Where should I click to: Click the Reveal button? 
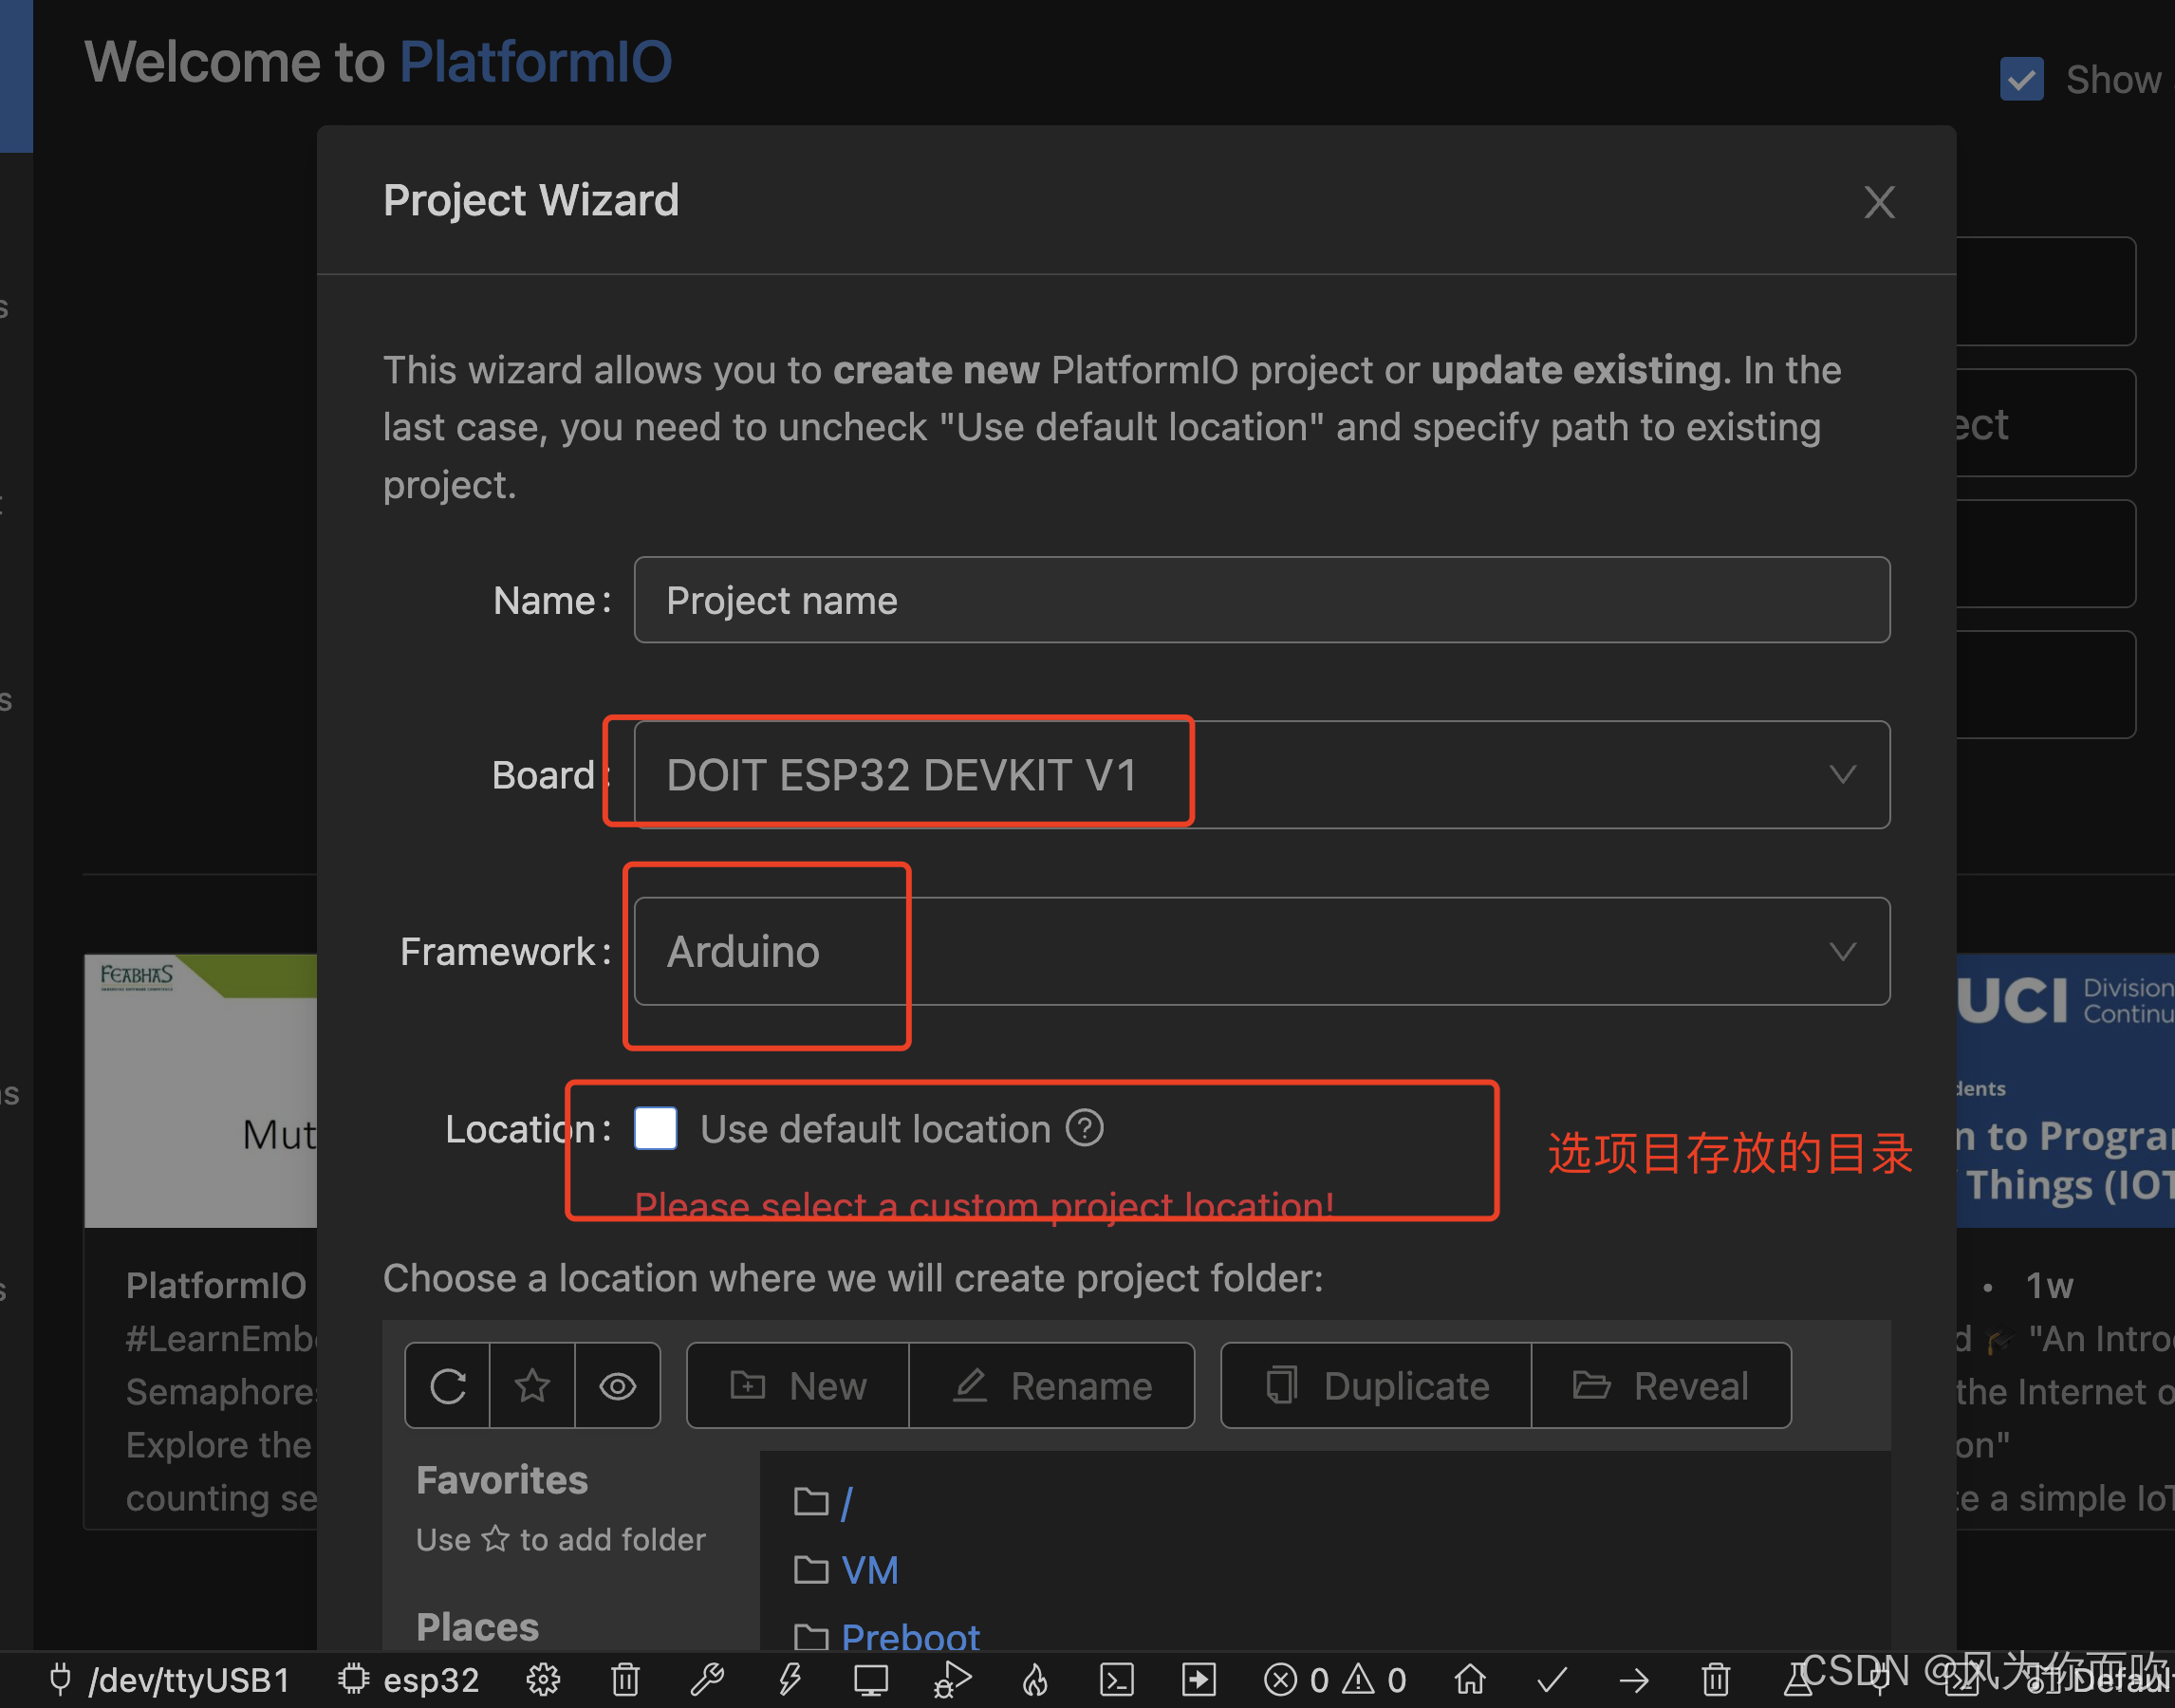tap(1660, 1386)
